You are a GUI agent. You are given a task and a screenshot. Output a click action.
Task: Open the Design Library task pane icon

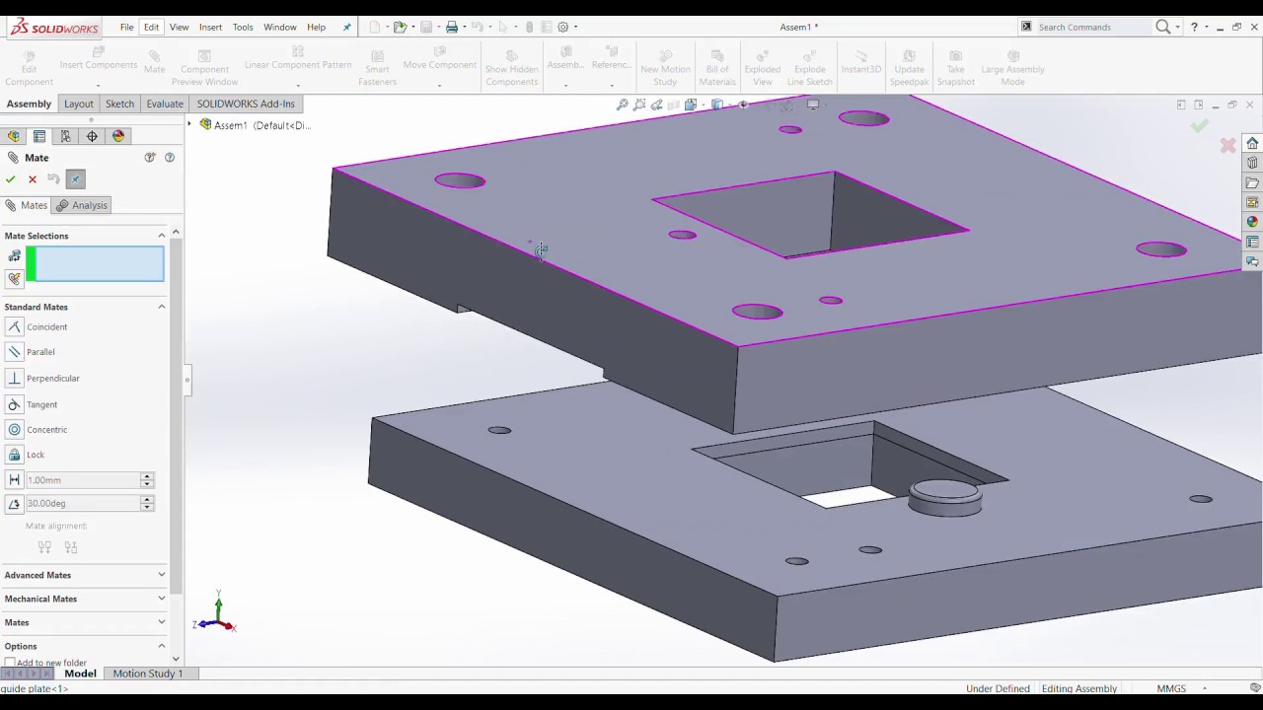pyautogui.click(x=1252, y=163)
